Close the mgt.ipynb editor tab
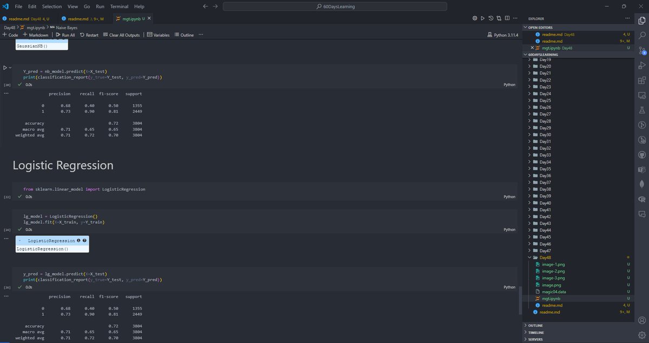Image resolution: width=649 pixels, height=343 pixels. pyautogui.click(x=149, y=18)
